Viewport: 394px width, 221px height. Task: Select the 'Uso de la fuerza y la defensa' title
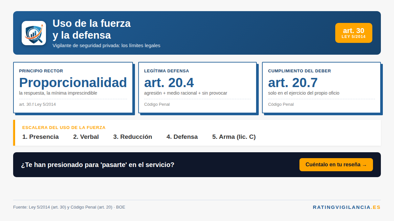point(92,29)
